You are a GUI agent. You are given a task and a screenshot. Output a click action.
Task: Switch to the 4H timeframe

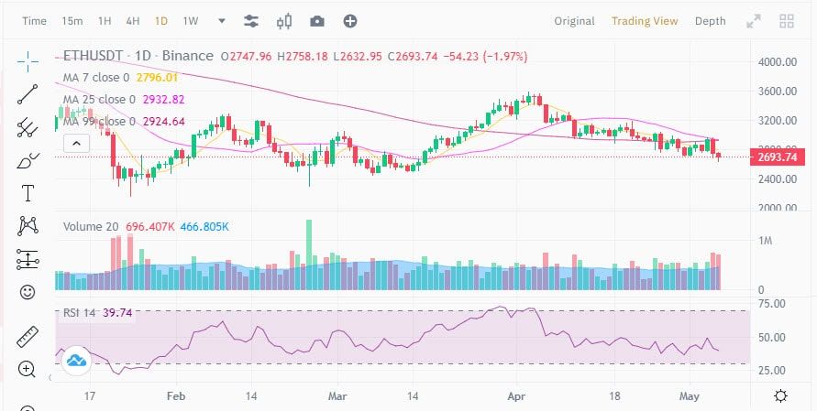pos(132,21)
